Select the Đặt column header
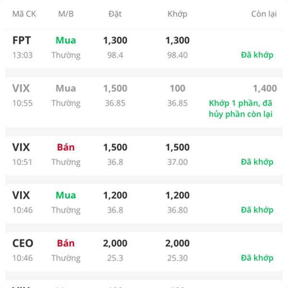This screenshot has width=288, height=288. click(115, 14)
